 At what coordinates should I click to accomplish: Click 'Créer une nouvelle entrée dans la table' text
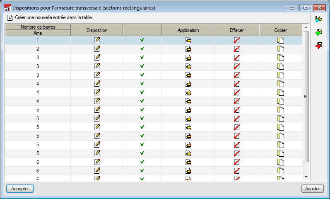pyautogui.click(x=54, y=17)
